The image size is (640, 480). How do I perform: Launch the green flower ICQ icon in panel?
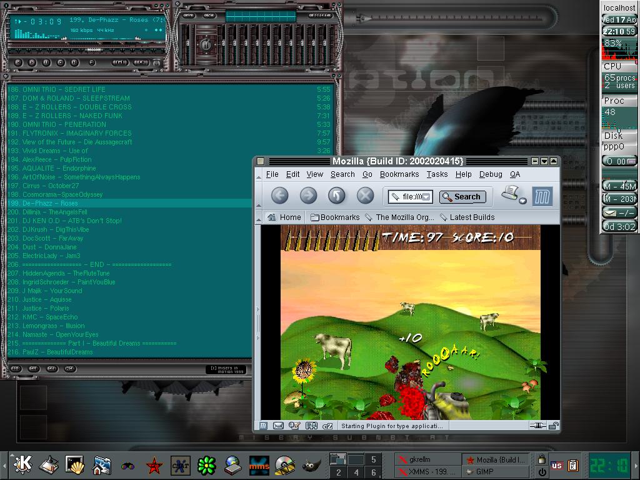point(206,465)
